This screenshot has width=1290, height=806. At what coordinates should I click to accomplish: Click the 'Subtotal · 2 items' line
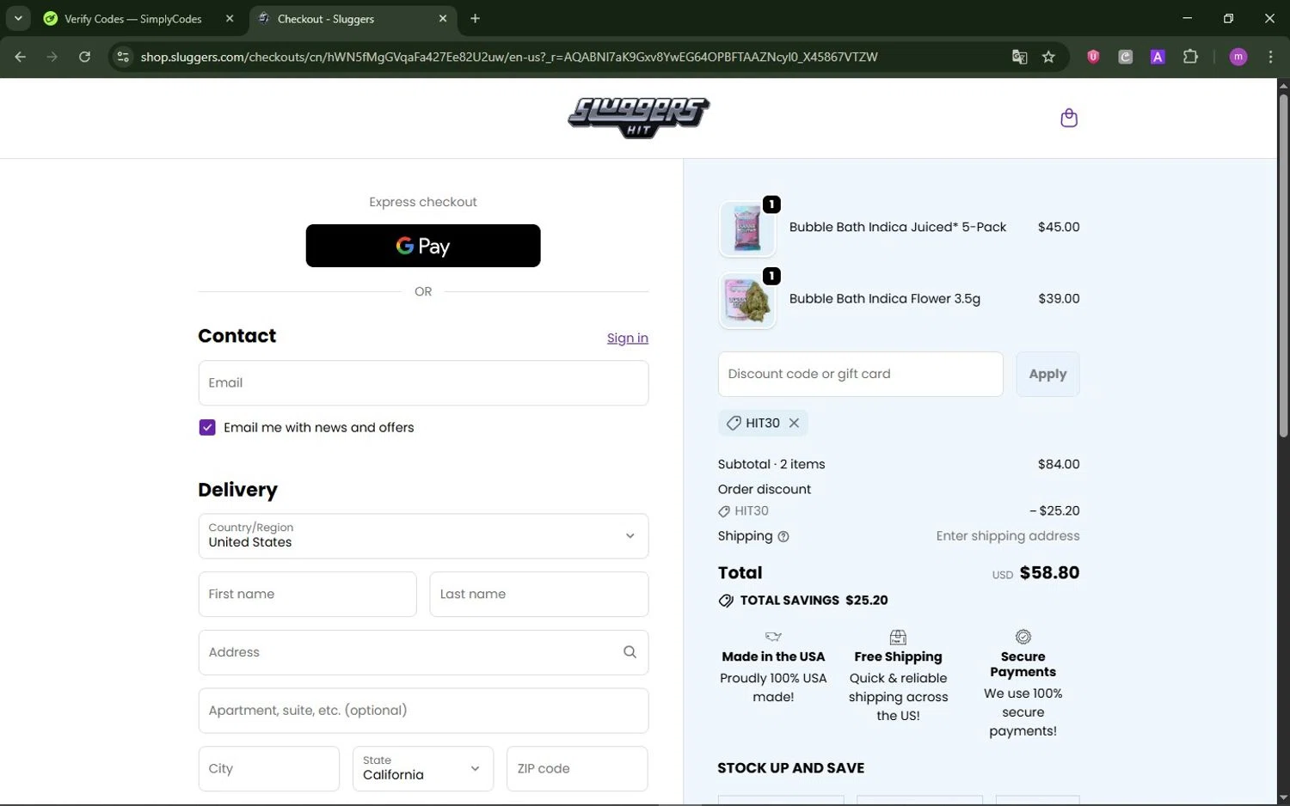[771, 464]
